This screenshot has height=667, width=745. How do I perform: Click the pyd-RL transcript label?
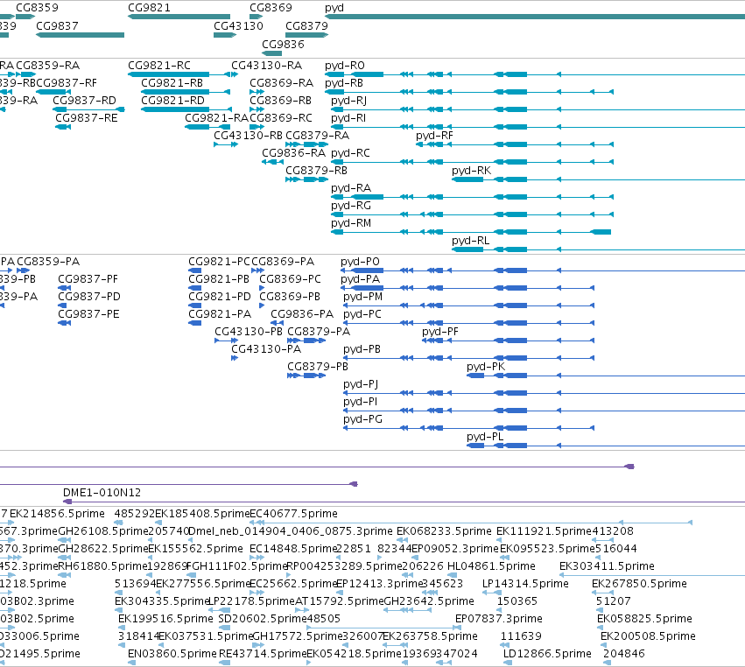[471, 241]
